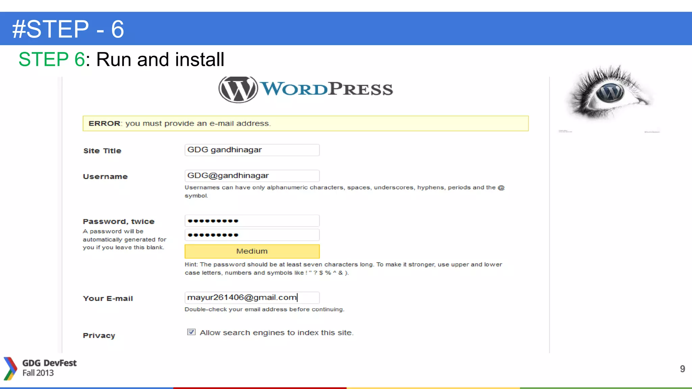Focus the Your E-mail input field

point(252,297)
